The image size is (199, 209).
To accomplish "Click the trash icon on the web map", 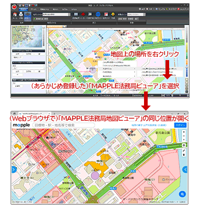I will point(184,155).
